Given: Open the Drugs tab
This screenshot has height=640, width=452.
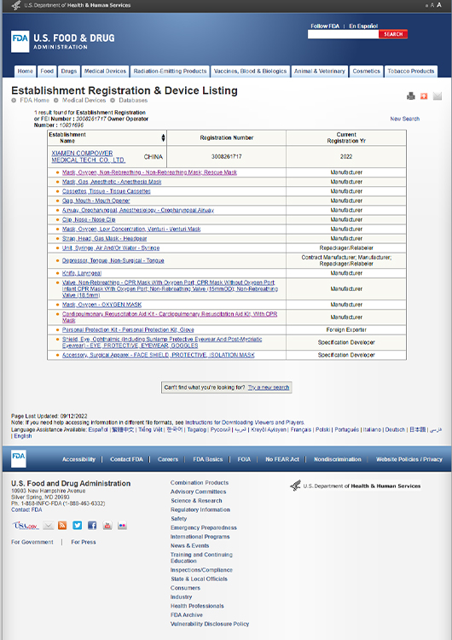Looking at the screenshot, I should pos(69,71).
